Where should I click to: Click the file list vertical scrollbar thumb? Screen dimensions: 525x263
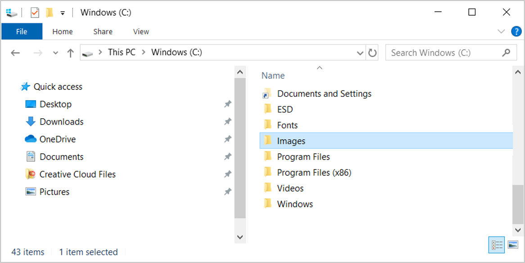(518, 204)
